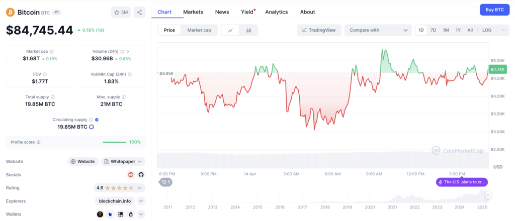This screenshot has height=221, width=515.
Task: Select the Market cap chart toggle
Action: click(x=199, y=30)
